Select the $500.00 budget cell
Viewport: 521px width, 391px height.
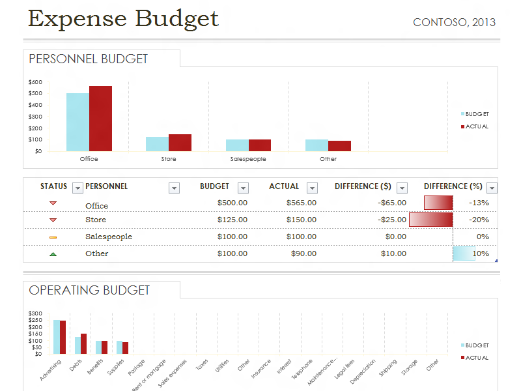[x=232, y=203]
